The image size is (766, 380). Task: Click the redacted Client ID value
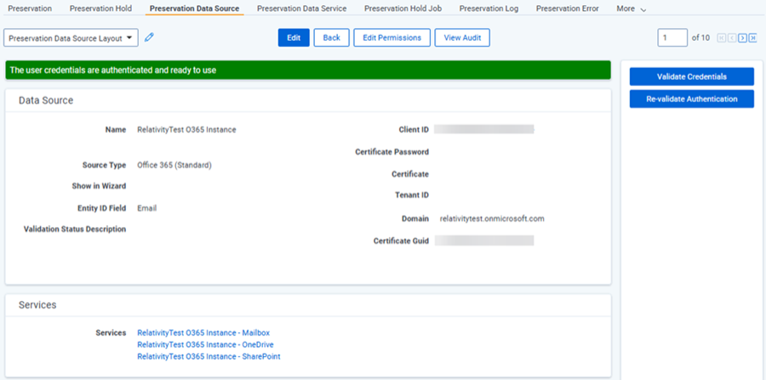click(484, 129)
